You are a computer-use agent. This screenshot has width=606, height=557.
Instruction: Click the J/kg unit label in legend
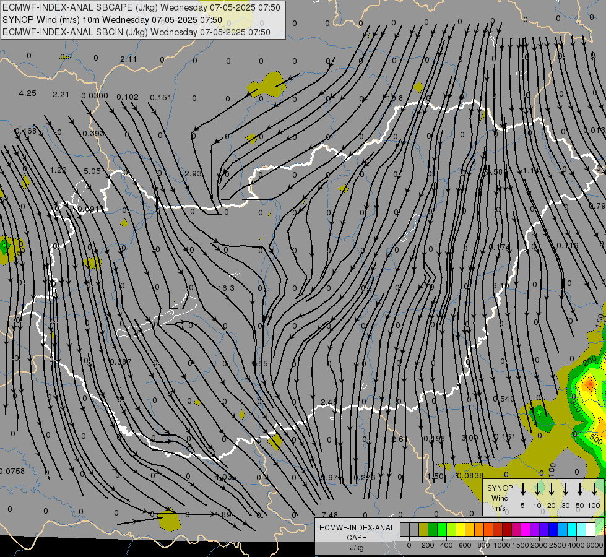(x=357, y=548)
